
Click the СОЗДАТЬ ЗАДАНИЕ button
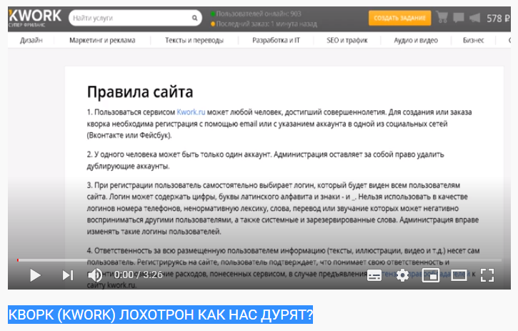click(399, 18)
